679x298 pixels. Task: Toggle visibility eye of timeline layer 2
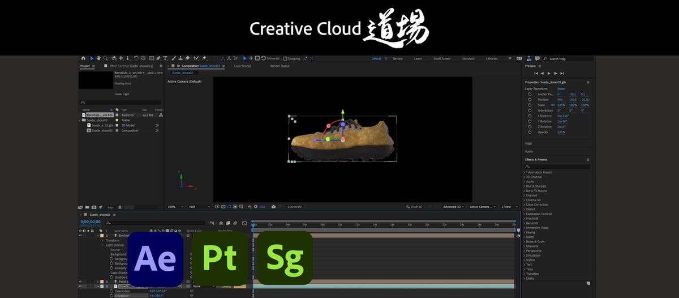point(80,282)
